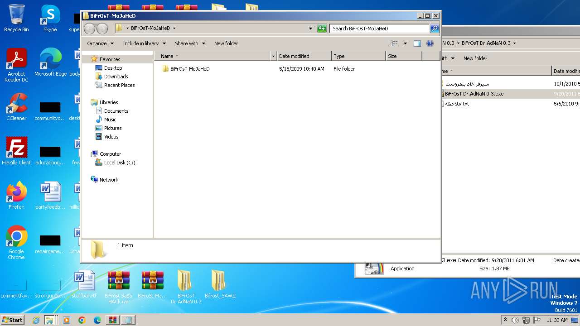Sort by the Type column header
The width and height of the screenshot is (580, 326).
click(x=358, y=56)
